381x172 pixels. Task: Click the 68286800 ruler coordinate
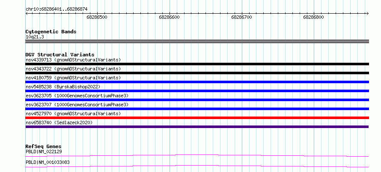click(313, 17)
